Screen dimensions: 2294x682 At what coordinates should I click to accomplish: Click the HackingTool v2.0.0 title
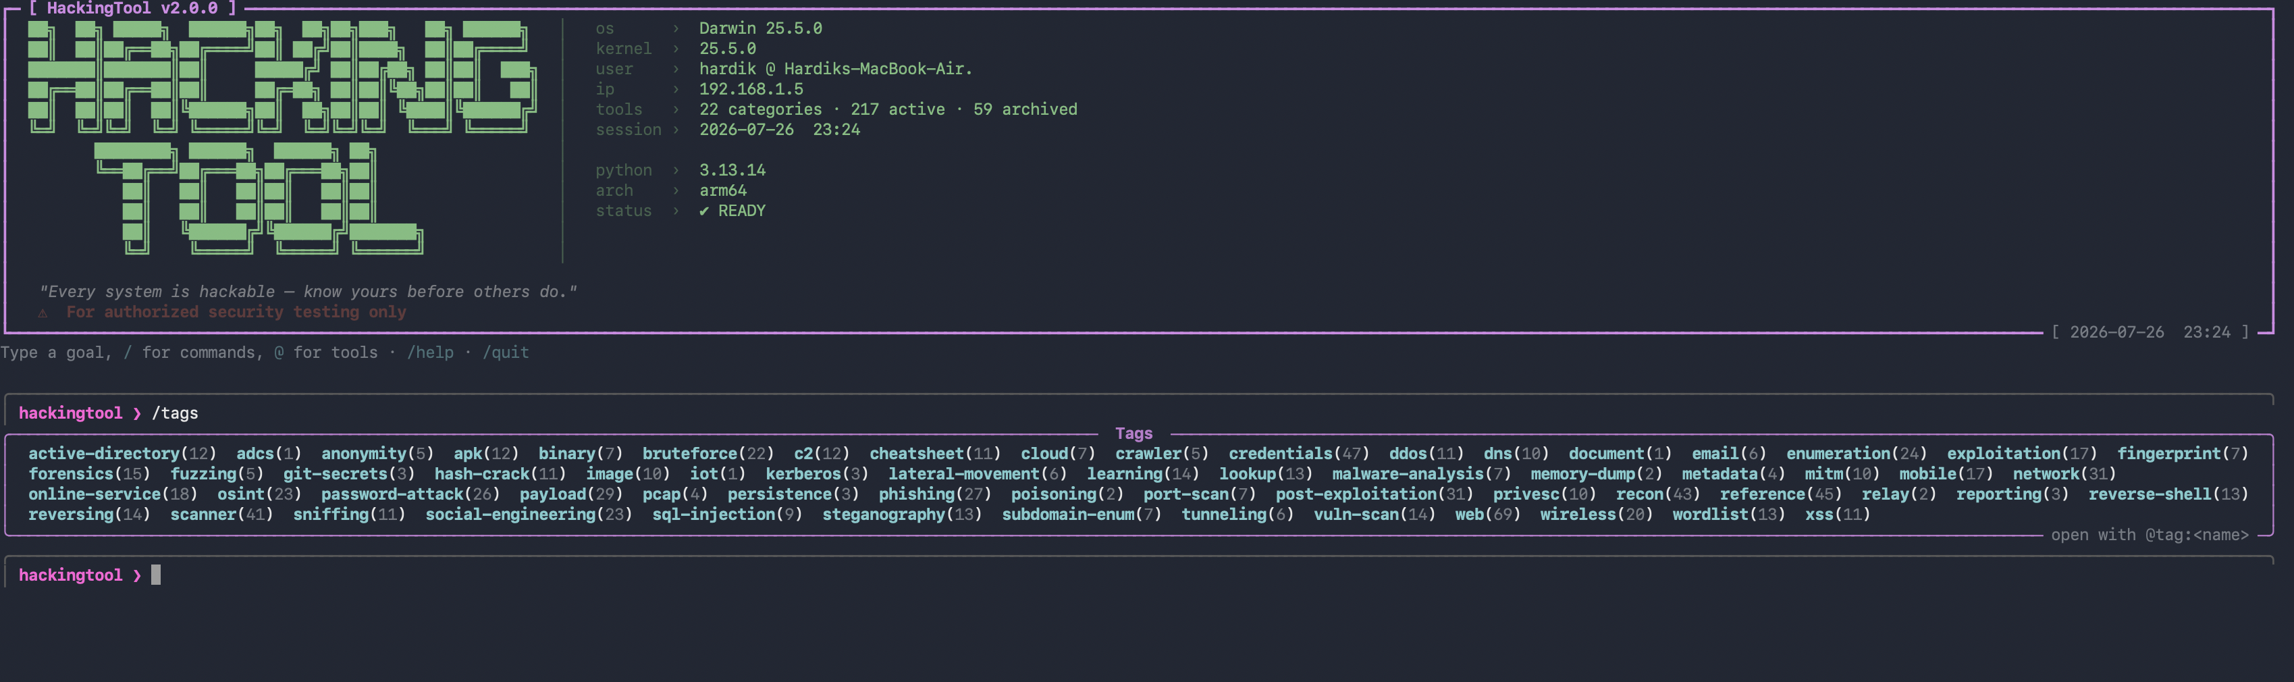pos(132,9)
